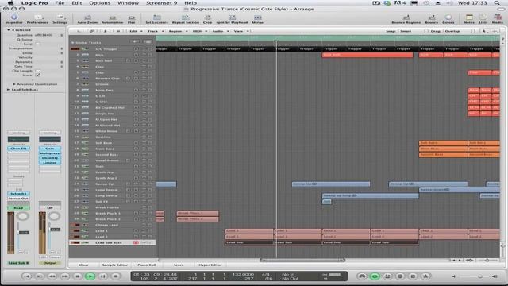
Task: Open the Drag mode Overlap dropdown
Action: (459, 31)
